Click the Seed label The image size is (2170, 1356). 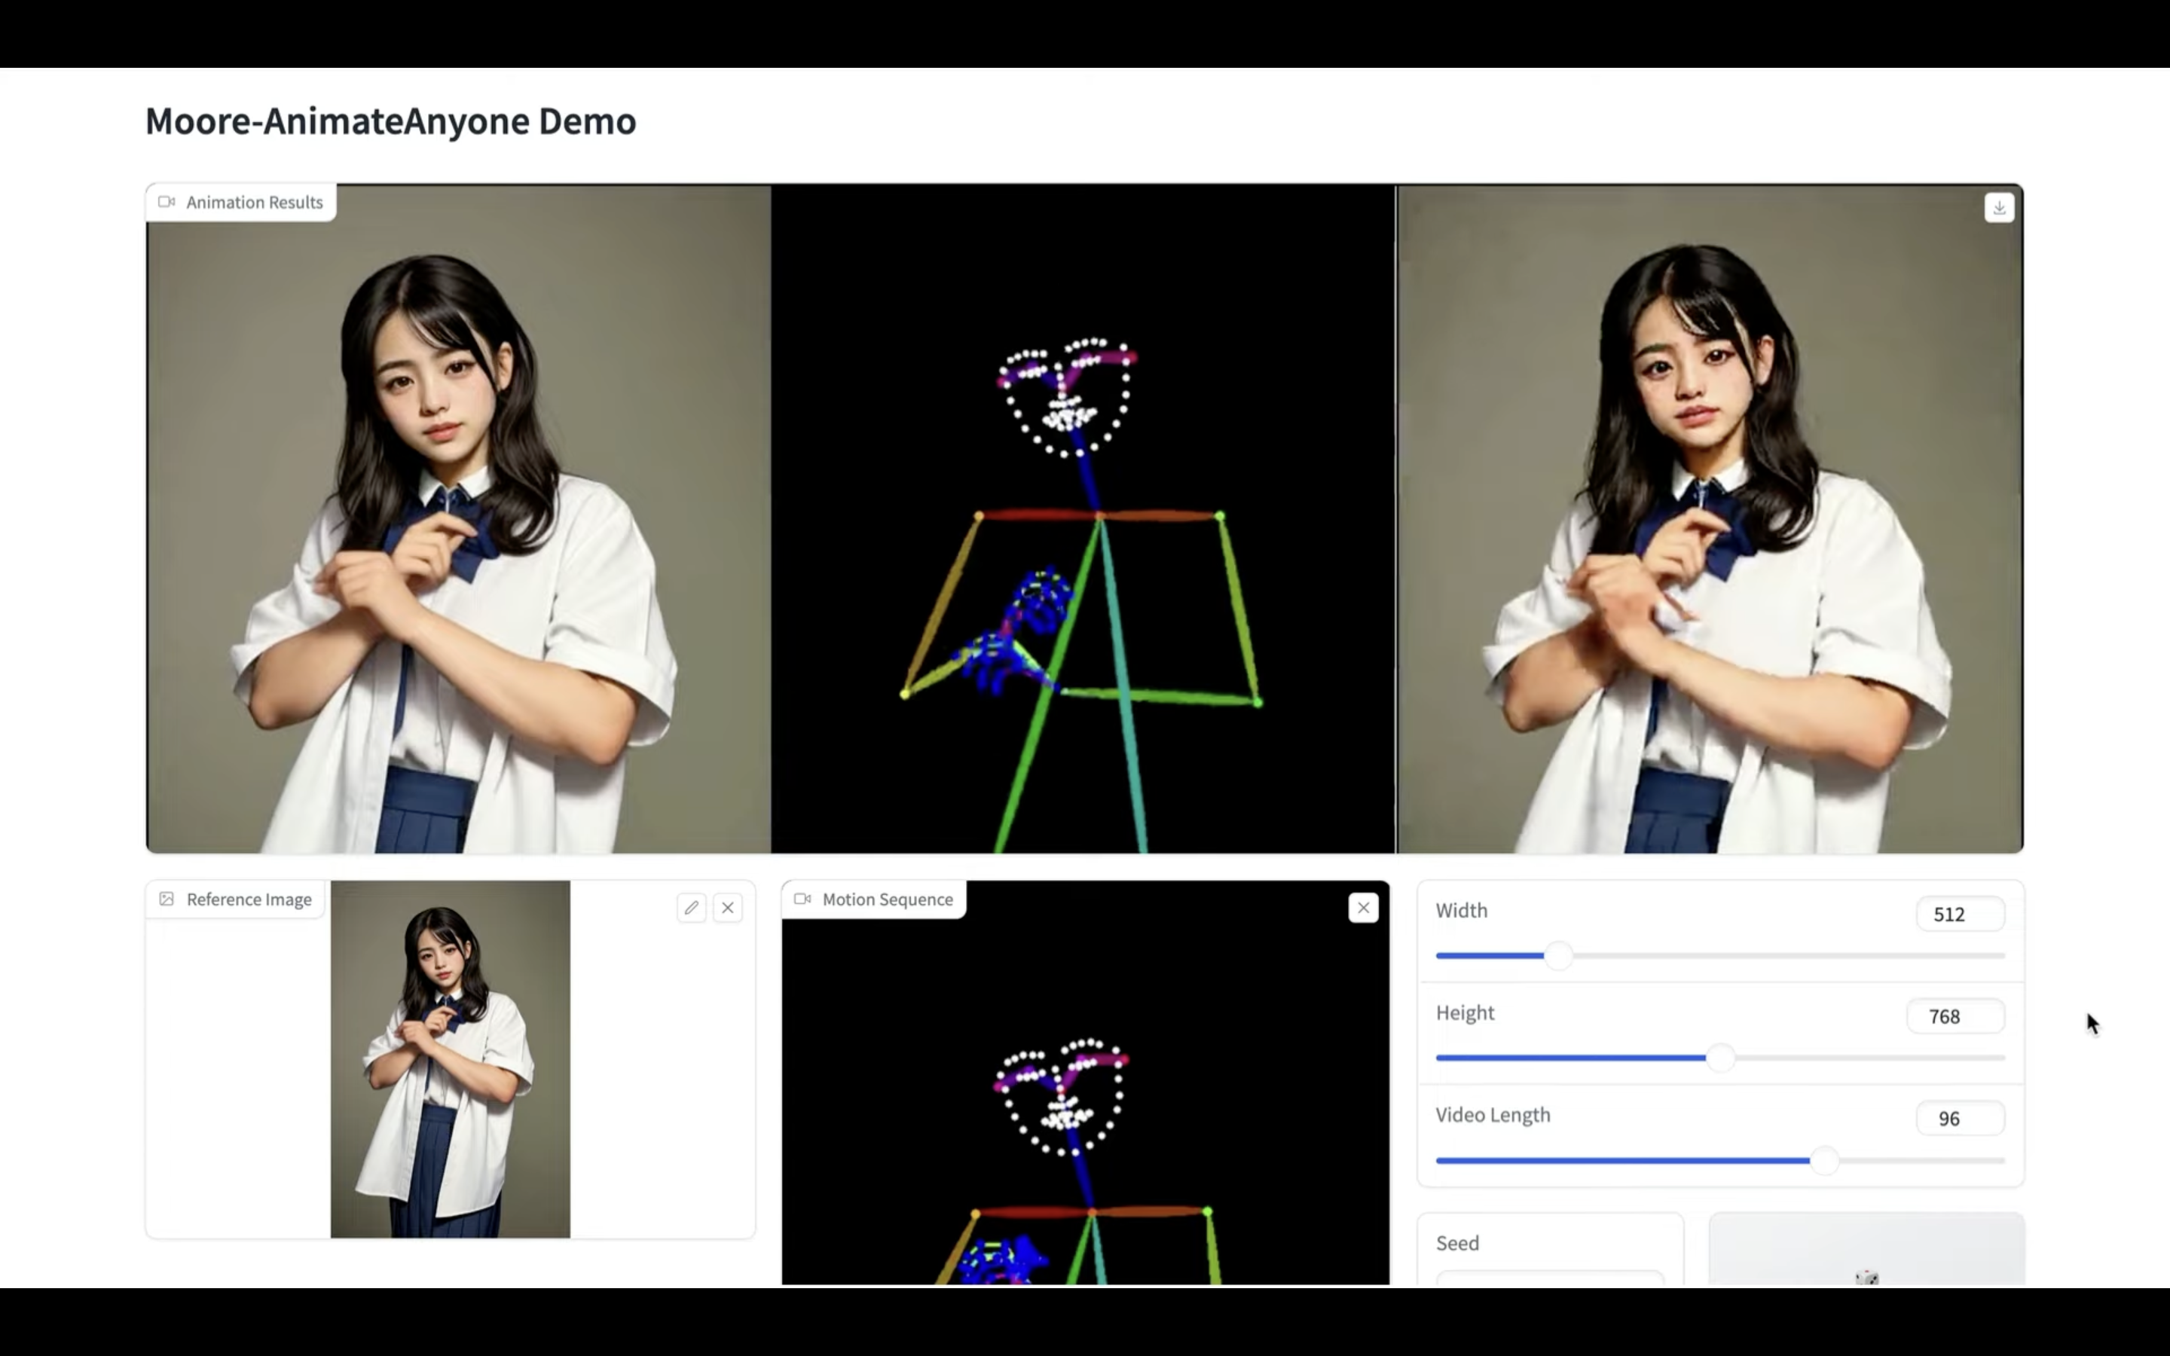tap(1457, 1243)
